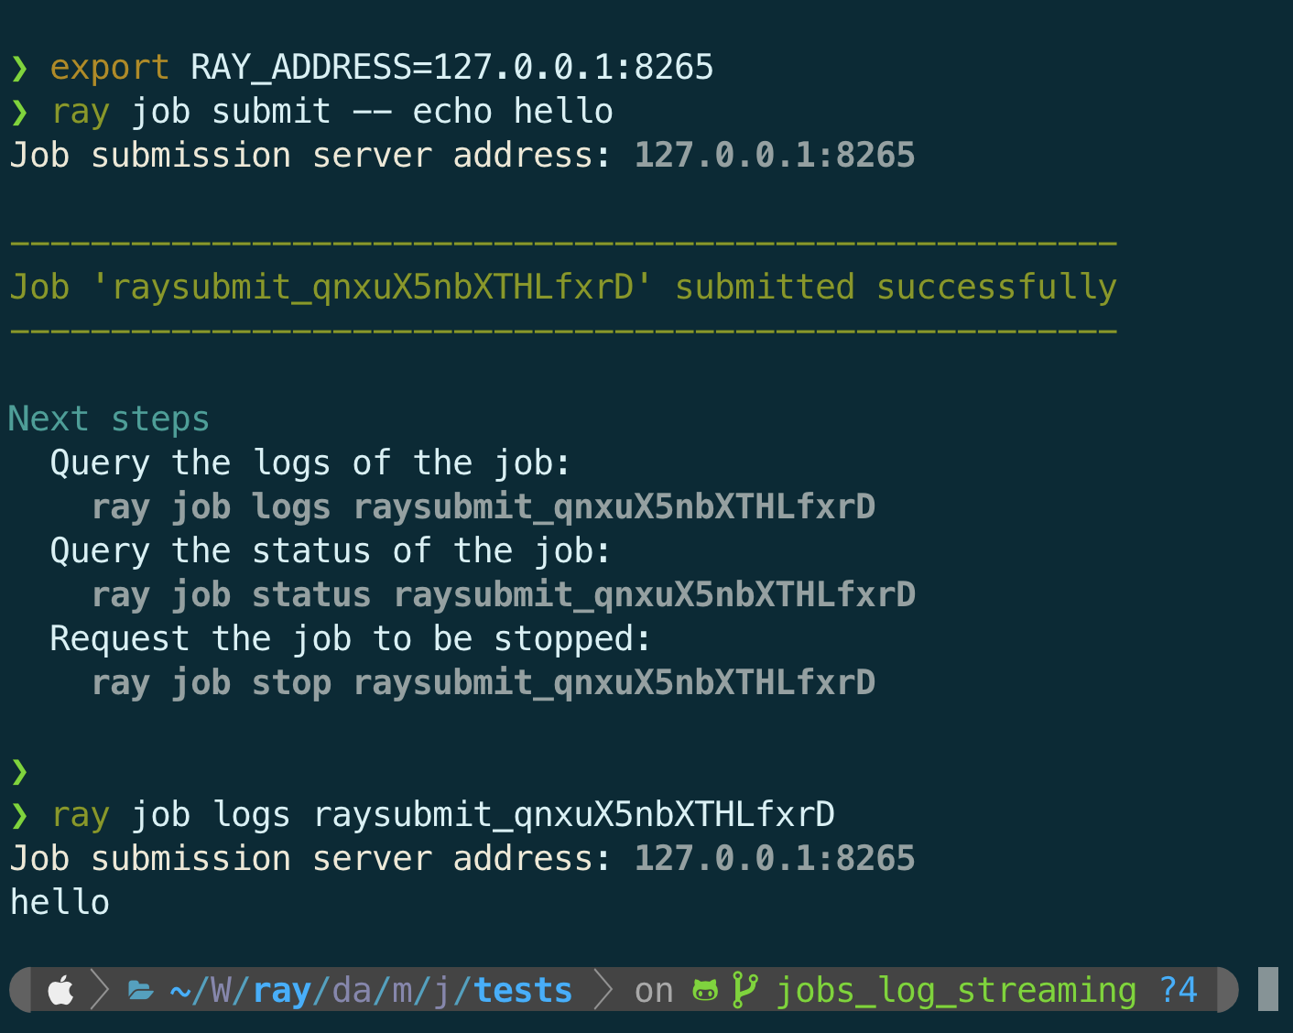1293x1033 pixels.
Task: Click the jobs_log_streaming branch name
Action: pos(956,990)
